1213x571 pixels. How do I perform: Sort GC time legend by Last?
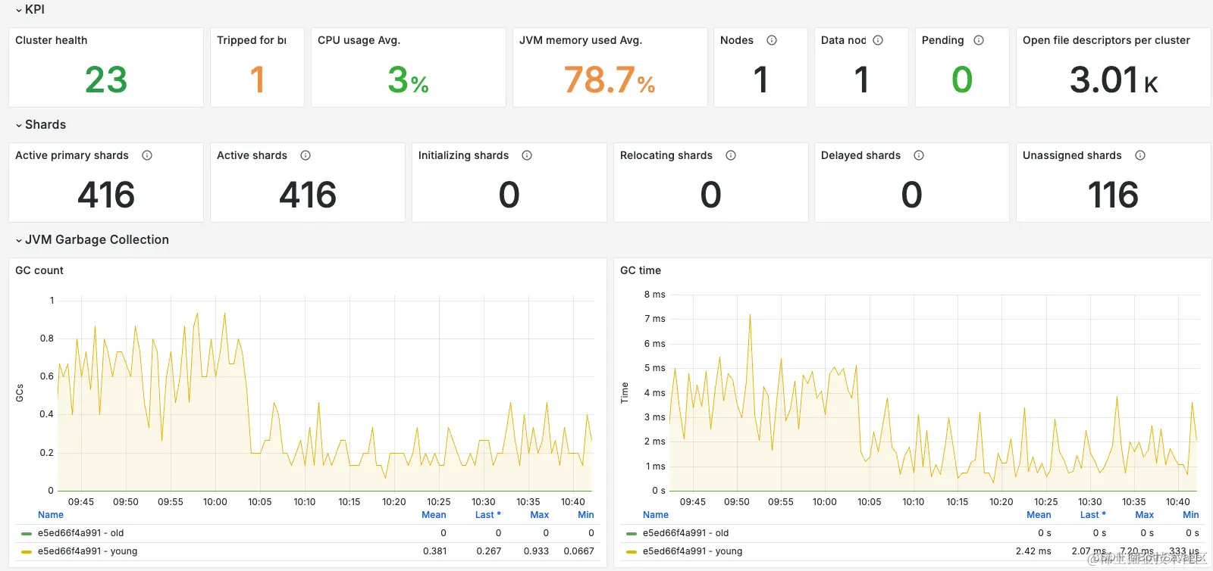click(1093, 515)
